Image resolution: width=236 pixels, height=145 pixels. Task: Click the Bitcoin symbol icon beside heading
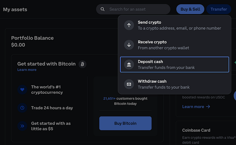pos(82,64)
